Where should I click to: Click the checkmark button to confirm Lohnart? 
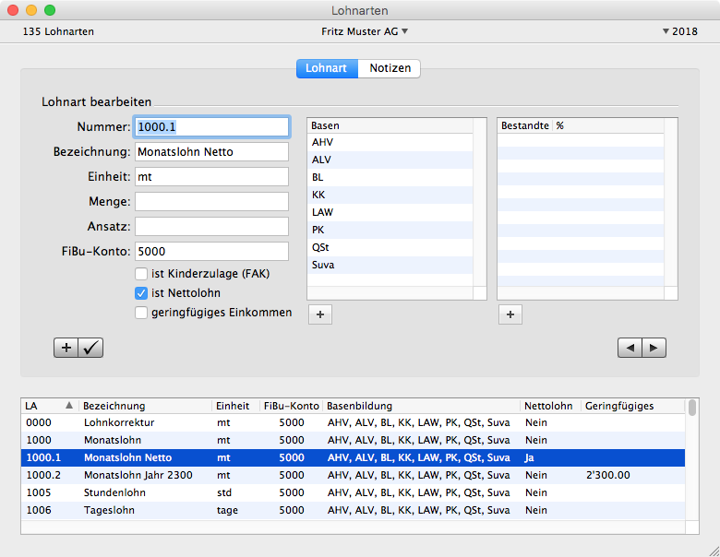tap(91, 348)
